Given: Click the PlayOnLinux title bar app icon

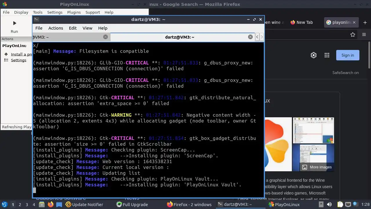Looking at the screenshot, I should click(4, 4).
